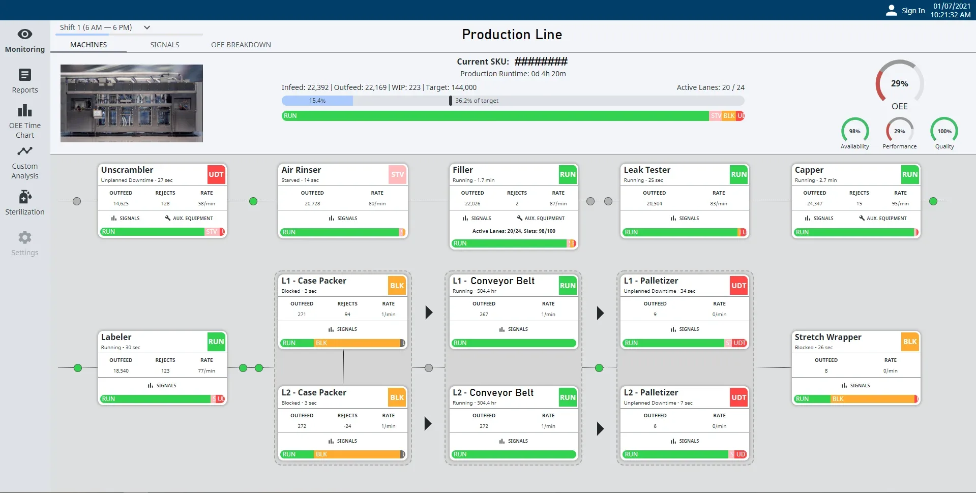This screenshot has width=976, height=493.
Task: Open Signals for the Air Rinser
Action: point(343,218)
